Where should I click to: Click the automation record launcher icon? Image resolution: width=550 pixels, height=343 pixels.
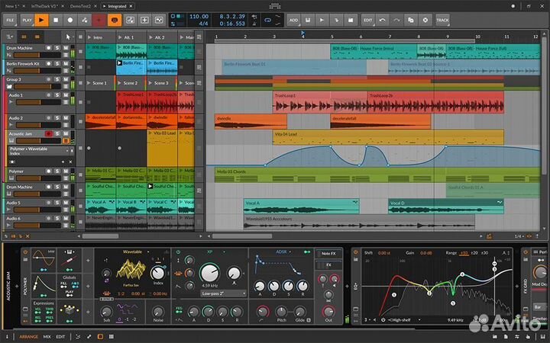coord(130,20)
